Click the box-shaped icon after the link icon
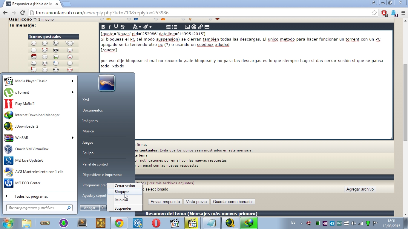The width and height of the screenshot is (408, 229). click(x=207, y=27)
